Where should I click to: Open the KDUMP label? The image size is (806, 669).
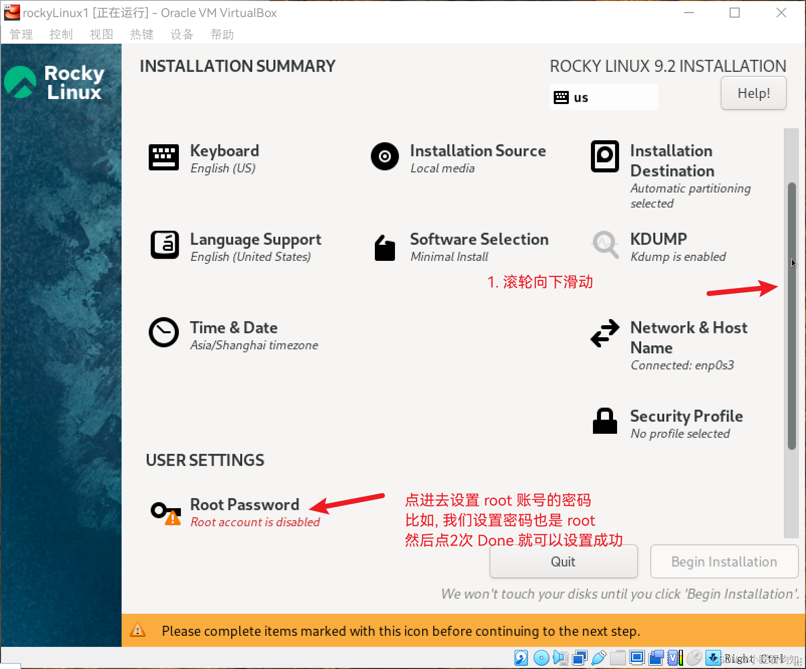(x=659, y=239)
